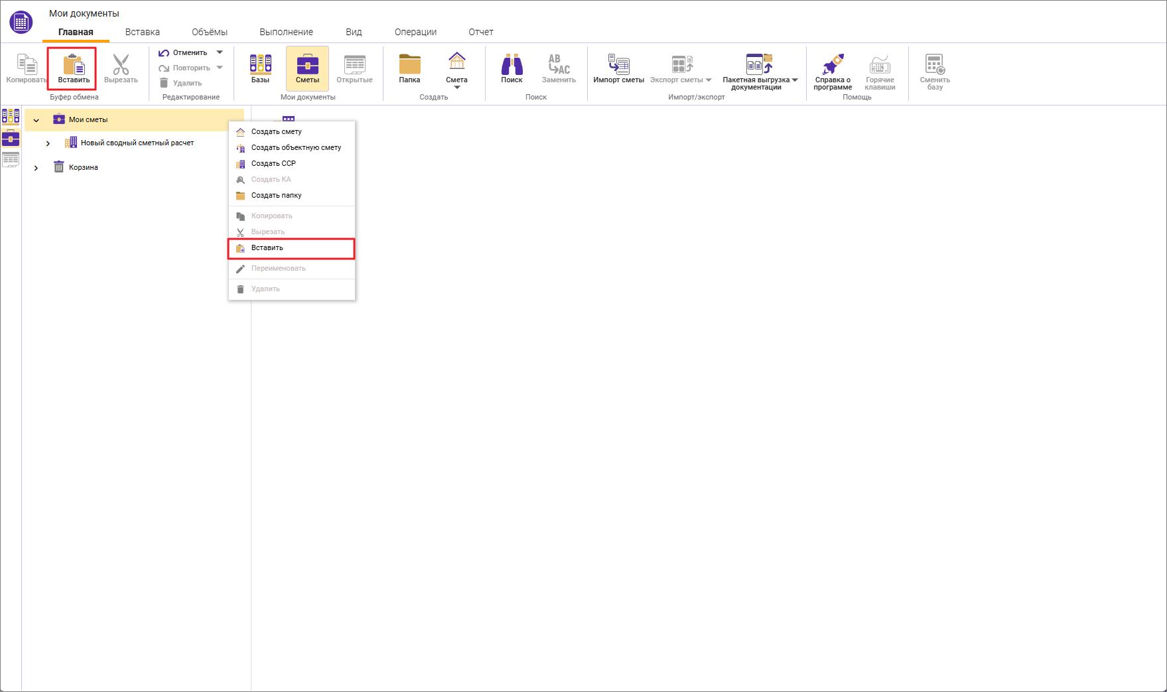The height and width of the screenshot is (692, 1167).
Task: Collapse the Мои сметы tree node
Action: [x=36, y=120]
